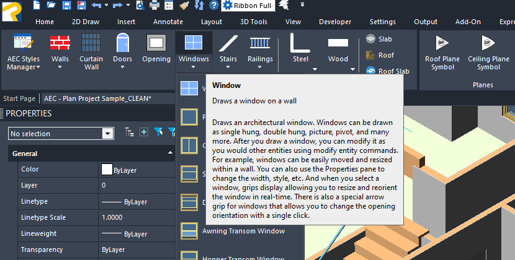The width and height of the screenshot is (515, 260).
Task: Toggle quick select filter in Properties
Action: (158, 132)
